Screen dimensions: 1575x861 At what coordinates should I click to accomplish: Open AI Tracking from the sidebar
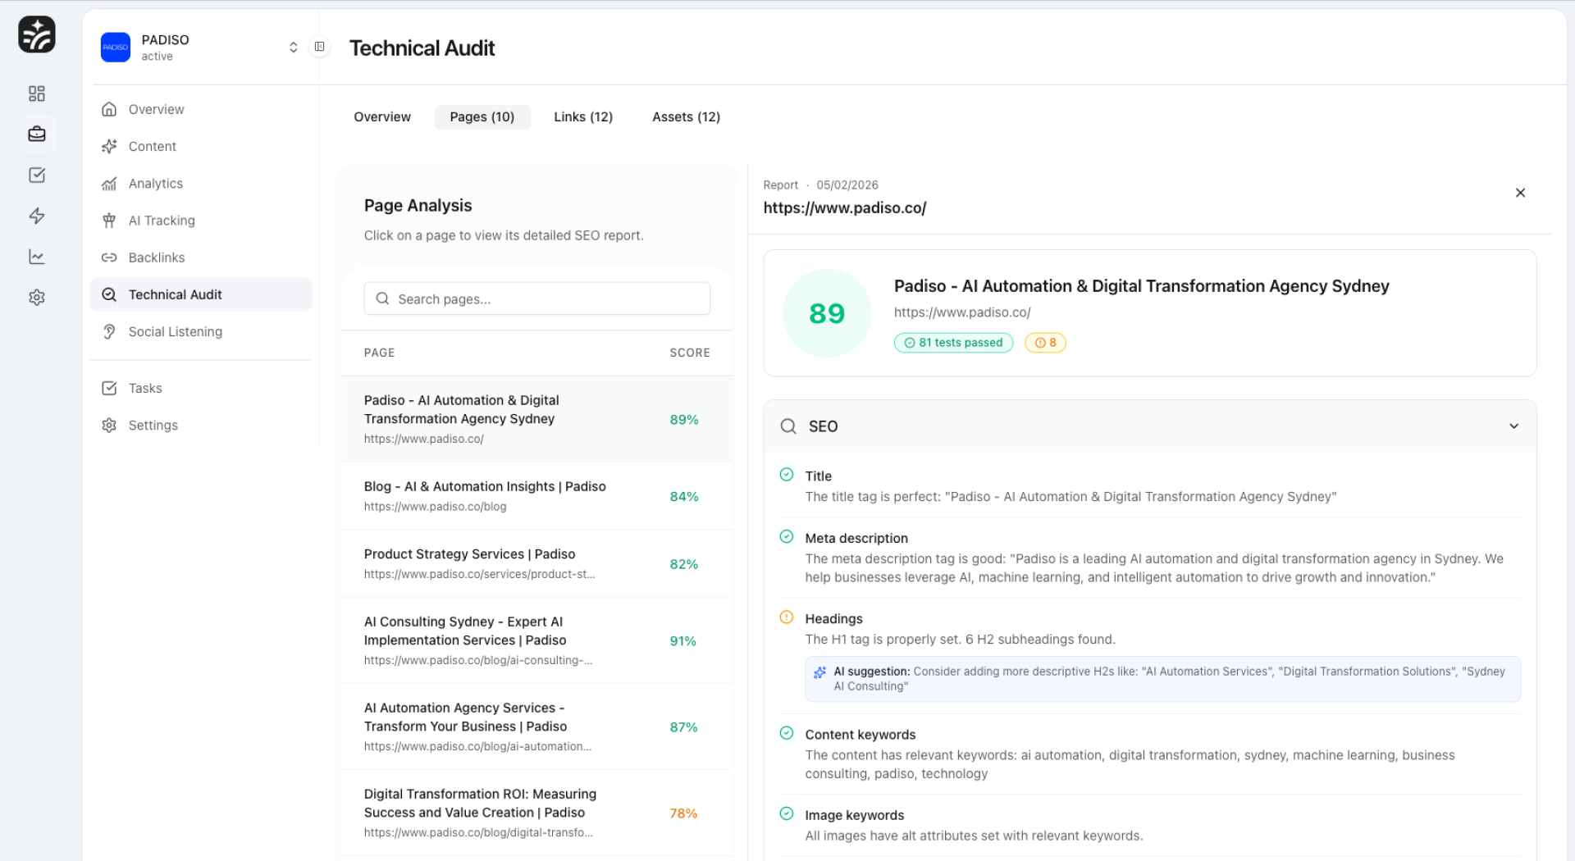tap(162, 221)
